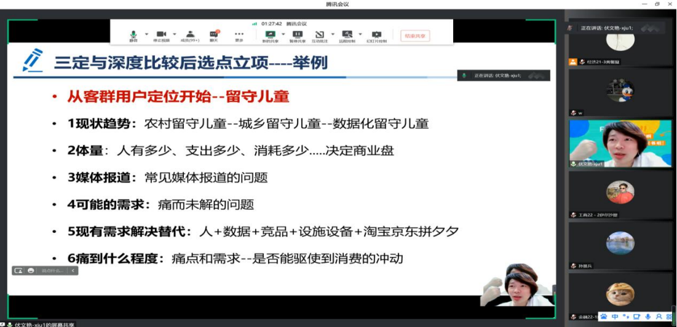
Task: Select participant tile 孙丽兵
Action: (620, 245)
